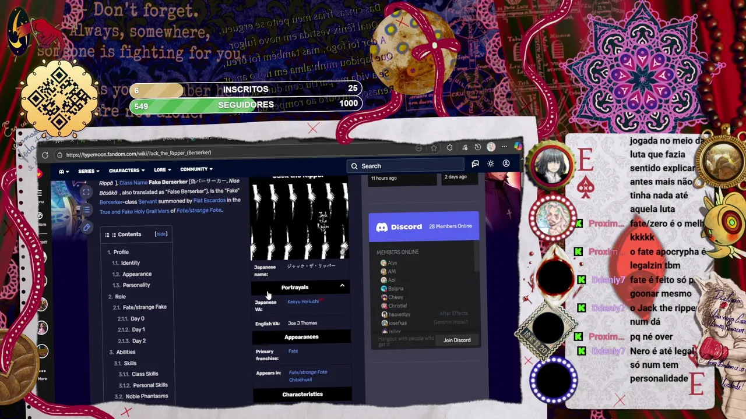
Task: Click the wiki Search input field
Action: 405,166
